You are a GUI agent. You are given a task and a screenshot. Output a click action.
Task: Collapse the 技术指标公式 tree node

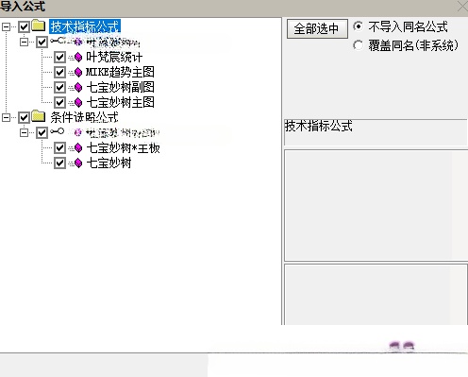(6, 27)
